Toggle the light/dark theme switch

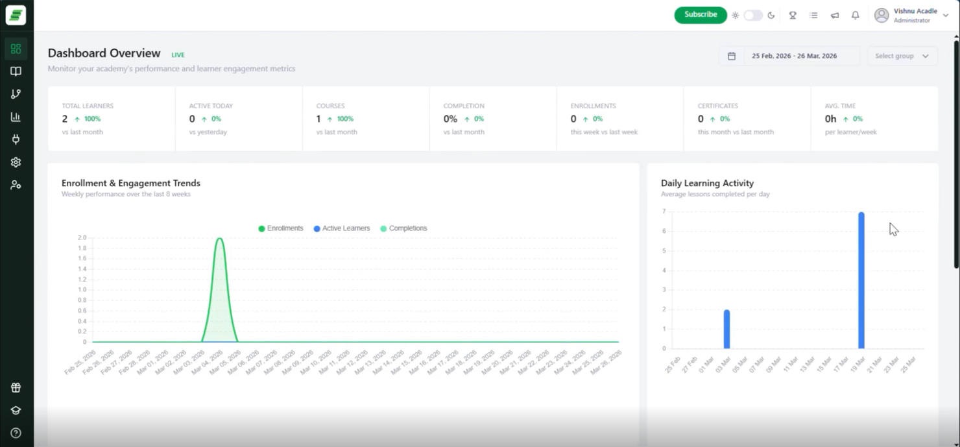[752, 16]
